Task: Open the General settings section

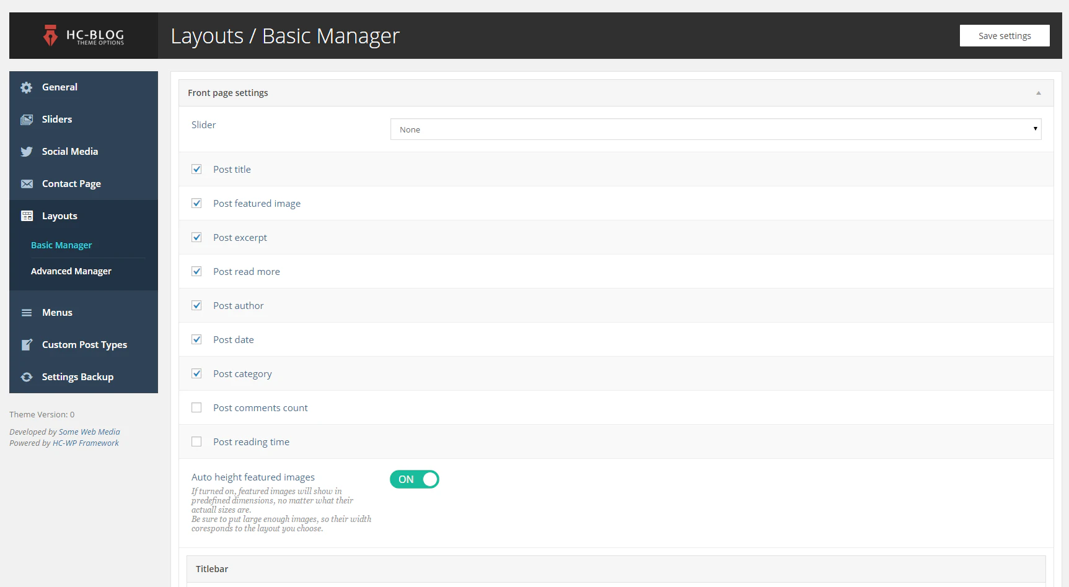Action: [x=84, y=87]
